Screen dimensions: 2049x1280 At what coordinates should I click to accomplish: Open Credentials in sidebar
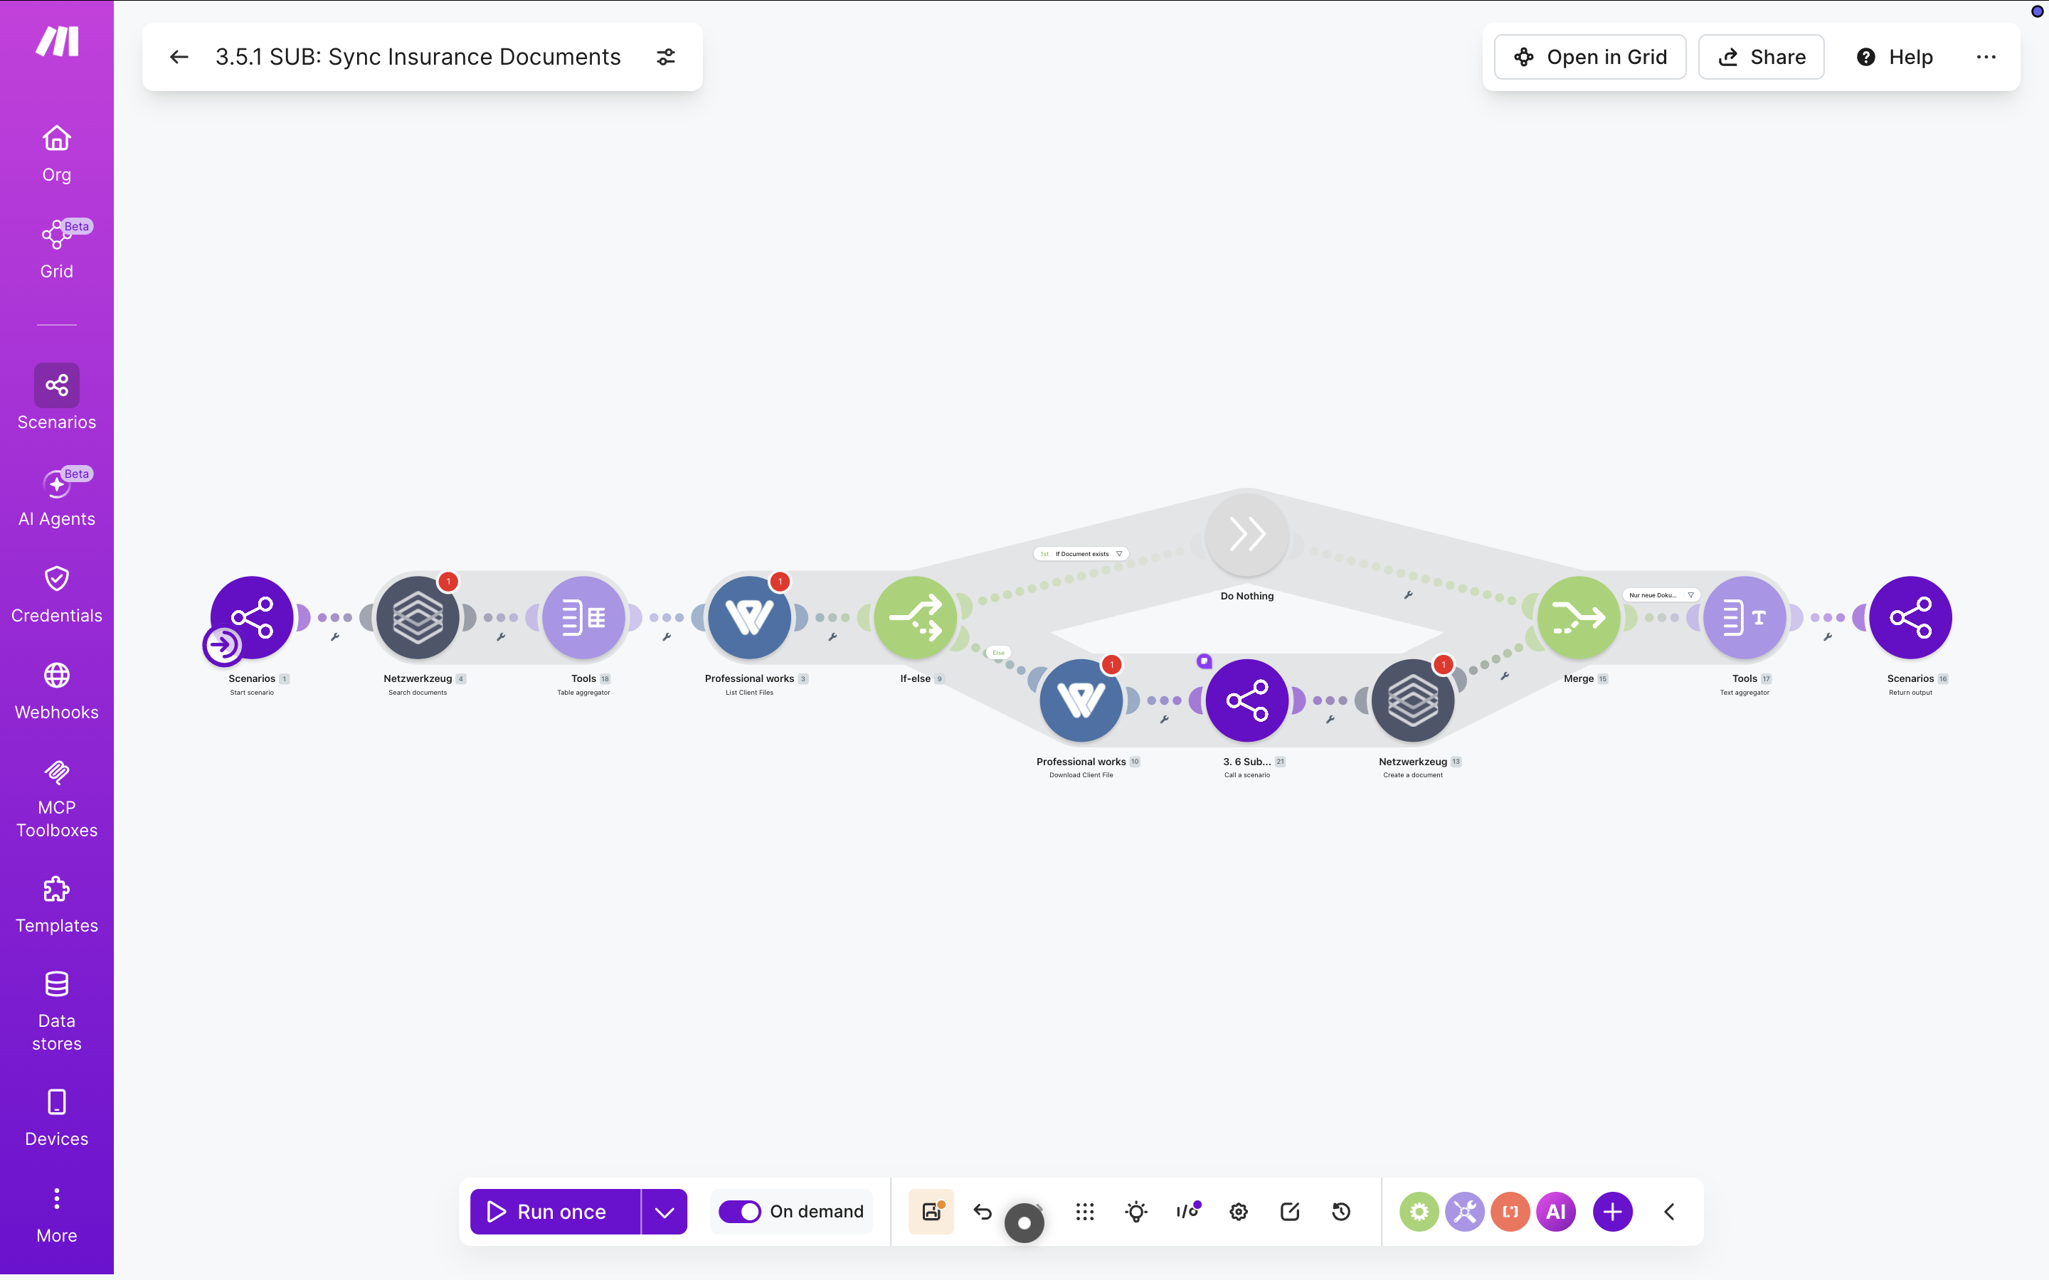(57, 595)
